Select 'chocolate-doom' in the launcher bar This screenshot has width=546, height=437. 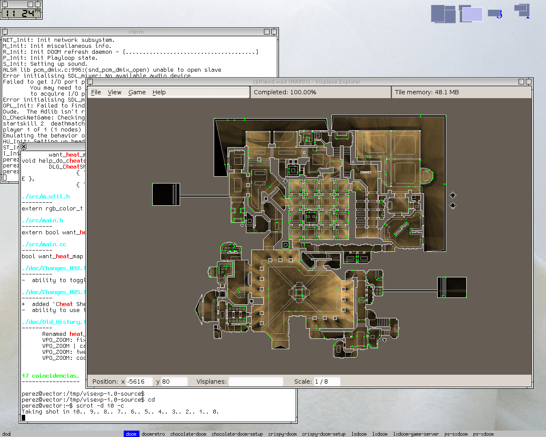(188, 434)
